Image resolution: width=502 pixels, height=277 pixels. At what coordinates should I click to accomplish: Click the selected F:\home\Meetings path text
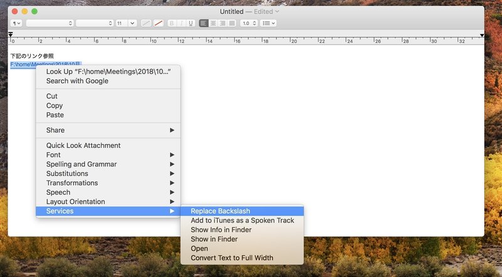(46, 65)
